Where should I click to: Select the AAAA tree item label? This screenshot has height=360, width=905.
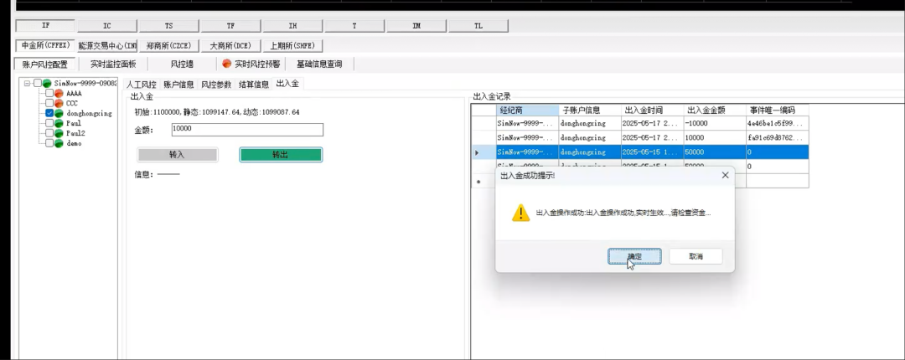tap(74, 93)
